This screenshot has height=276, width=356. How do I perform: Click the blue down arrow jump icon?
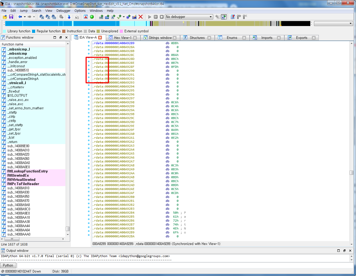[69, 17]
